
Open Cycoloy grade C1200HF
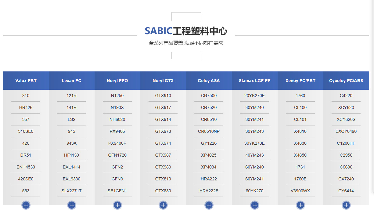pos(346,143)
